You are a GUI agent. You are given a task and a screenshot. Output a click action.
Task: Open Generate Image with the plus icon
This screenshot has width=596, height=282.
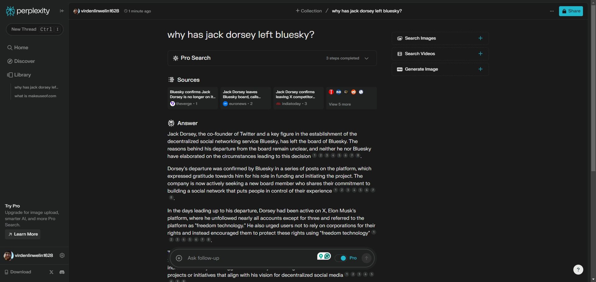coord(480,69)
